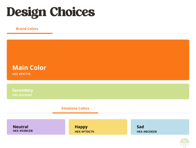Image resolution: width=196 pixels, height=148 pixels.
Task: Click the Happy label text
Action: (x=81, y=127)
